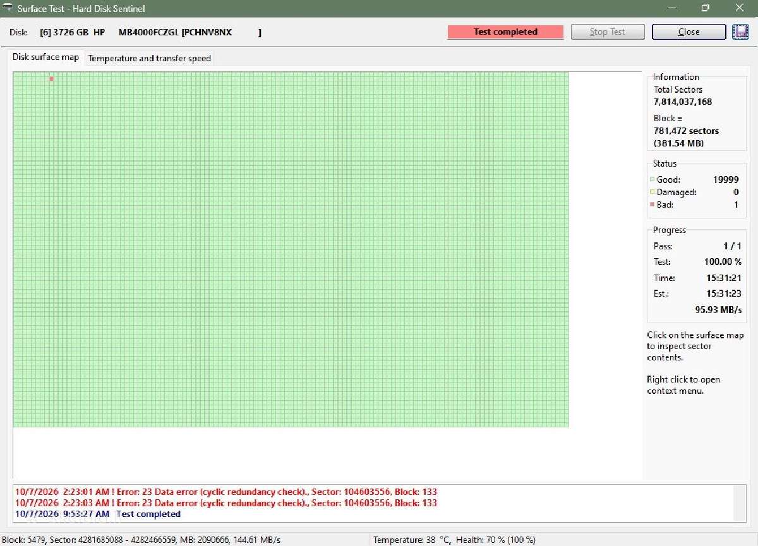Viewport: 758px width, 546px height.
Task: Click the (381.54 MB) block size text
Action: point(679,143)
